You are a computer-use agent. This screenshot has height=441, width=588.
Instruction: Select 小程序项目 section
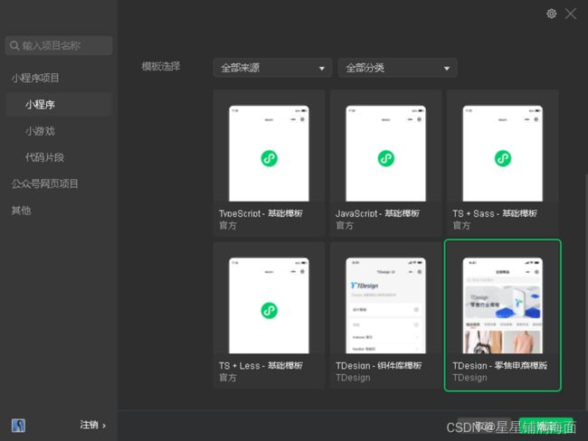[35, 78]
